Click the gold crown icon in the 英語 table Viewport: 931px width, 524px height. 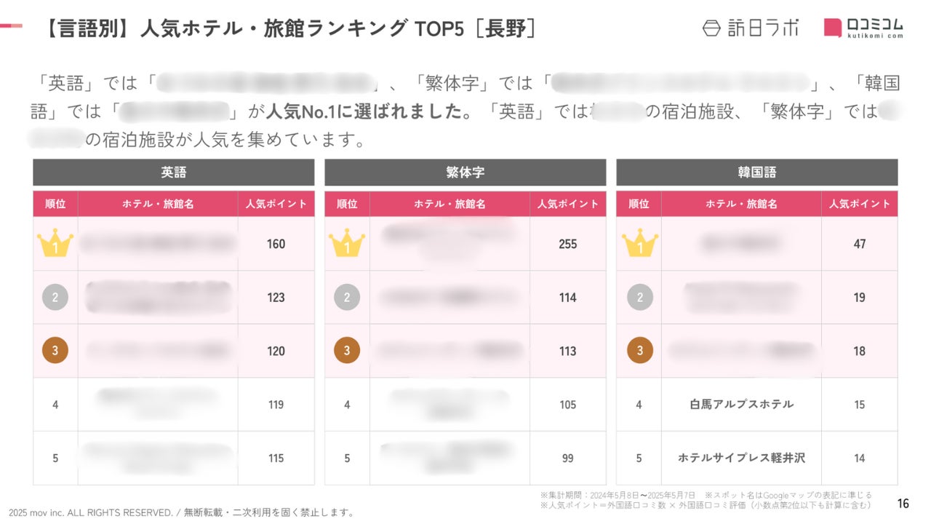click(x=55, y=244)
